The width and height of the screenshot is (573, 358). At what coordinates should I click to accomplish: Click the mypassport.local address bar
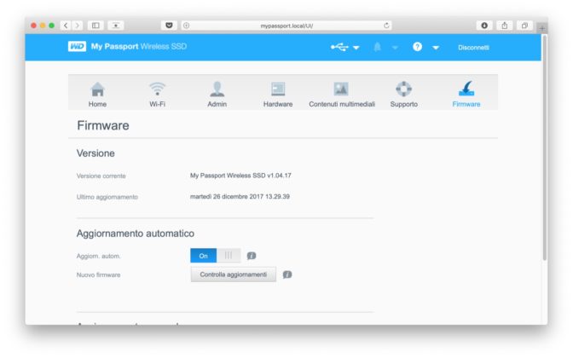(x=286, y=26)
